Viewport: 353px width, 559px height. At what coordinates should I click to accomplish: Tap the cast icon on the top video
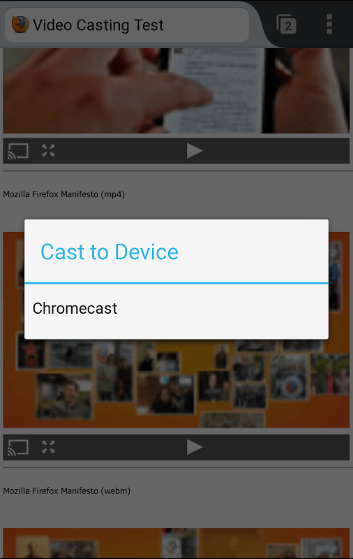click(18, 151)
